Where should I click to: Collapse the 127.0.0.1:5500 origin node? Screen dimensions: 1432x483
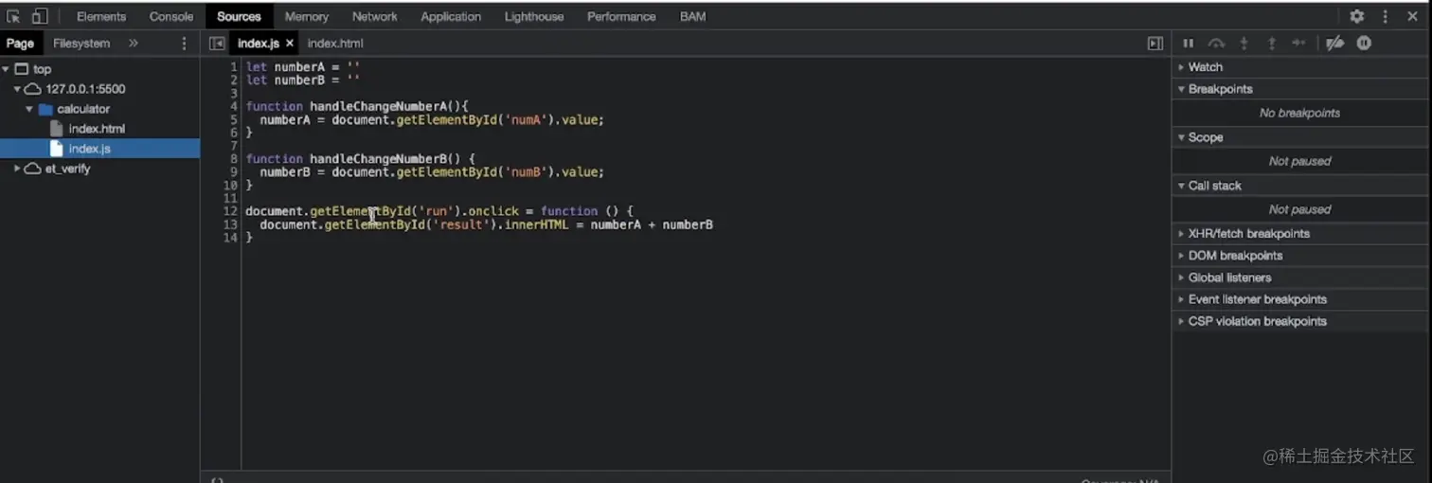click(17, 89)
